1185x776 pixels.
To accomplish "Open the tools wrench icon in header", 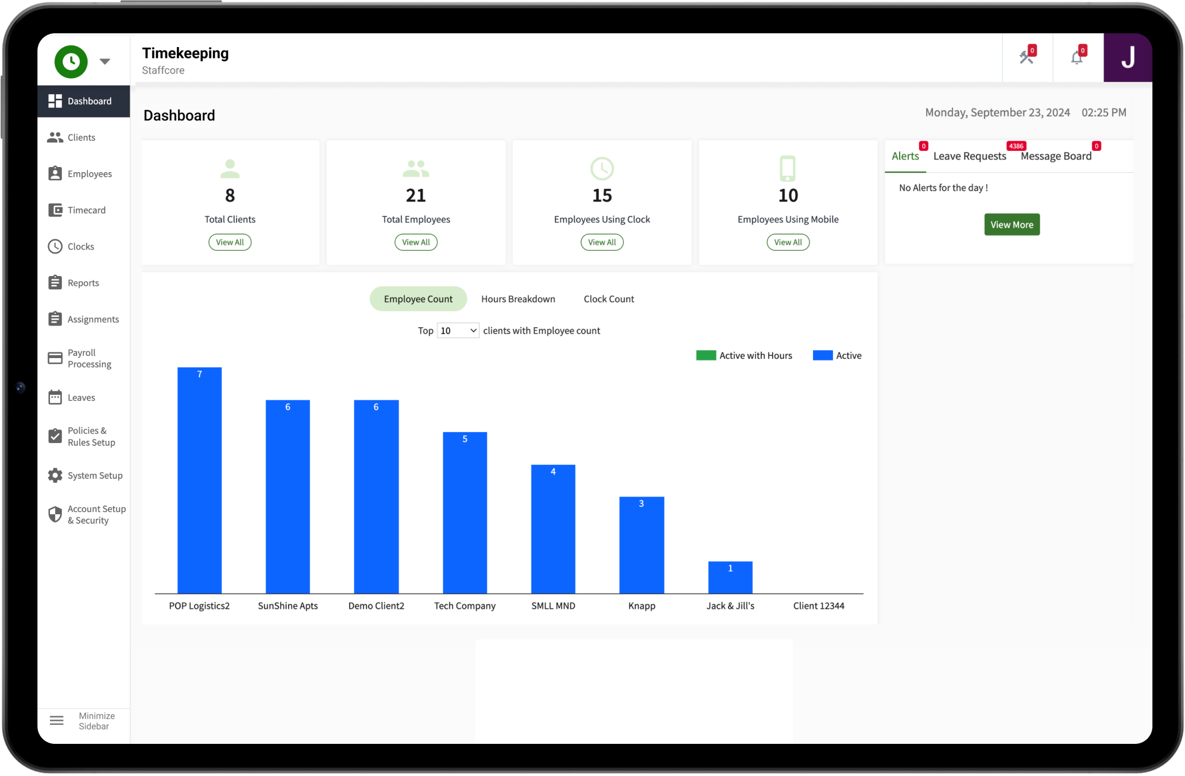I will [1027, 58].
